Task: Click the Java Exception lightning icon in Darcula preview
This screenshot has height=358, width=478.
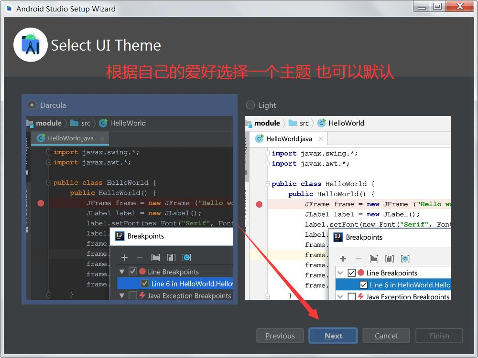Action: click(142, 295)
